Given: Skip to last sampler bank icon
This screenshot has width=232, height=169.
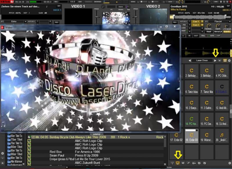Looking at the screenshot, I should 220,61.
